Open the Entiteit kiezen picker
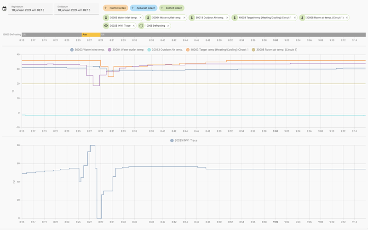Image resolution: width=368 pixels, height=230 pixels. click(x=172, y=8)
